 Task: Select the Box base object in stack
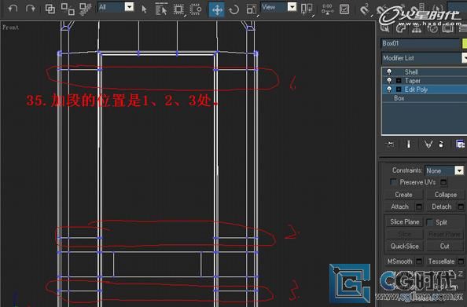[399, 98]
